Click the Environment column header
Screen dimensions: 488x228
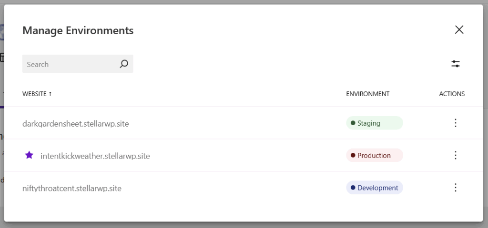[367, 94]
